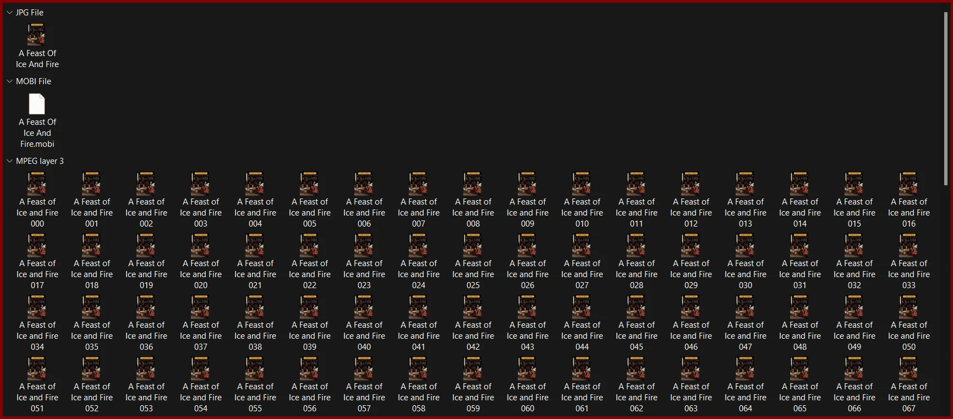Image resolution: width=953 pixels, height=419 pixels.
Task: Click the file name A Feast of Ice and Fire 038
Action: (x=255, y=336)
